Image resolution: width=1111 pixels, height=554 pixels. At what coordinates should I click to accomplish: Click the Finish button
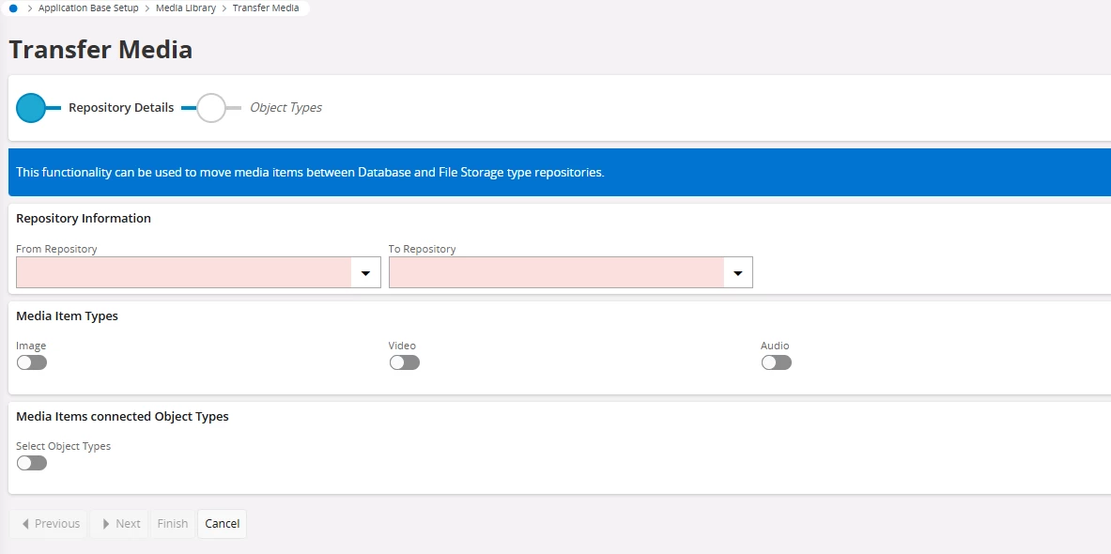point(172,524)
